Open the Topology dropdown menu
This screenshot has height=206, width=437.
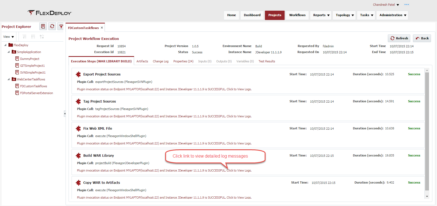click(345, 15)
